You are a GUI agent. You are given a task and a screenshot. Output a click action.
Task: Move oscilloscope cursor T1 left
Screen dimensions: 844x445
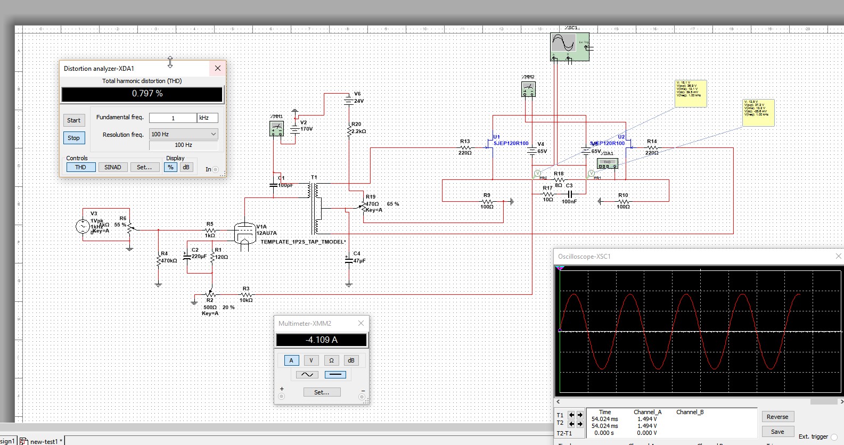tap(571, 415)
